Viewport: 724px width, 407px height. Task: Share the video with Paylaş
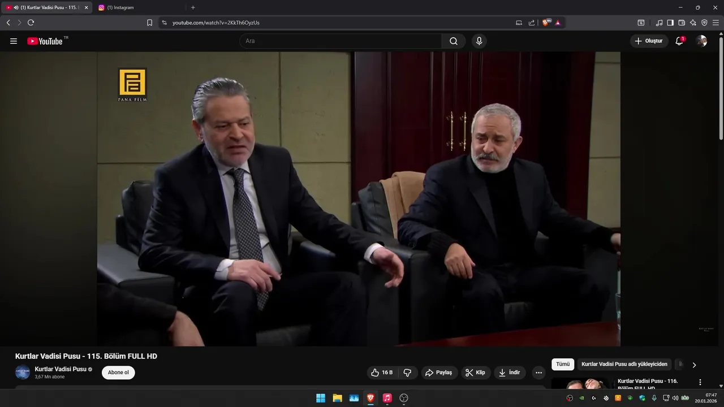(x=439, y=373)
